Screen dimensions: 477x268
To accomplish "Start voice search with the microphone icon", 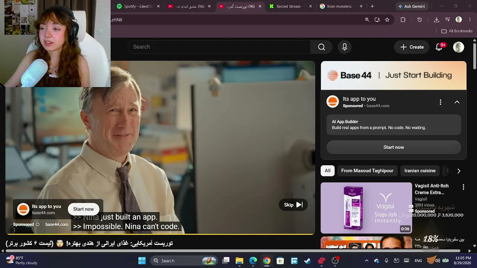I will point(345,47).
